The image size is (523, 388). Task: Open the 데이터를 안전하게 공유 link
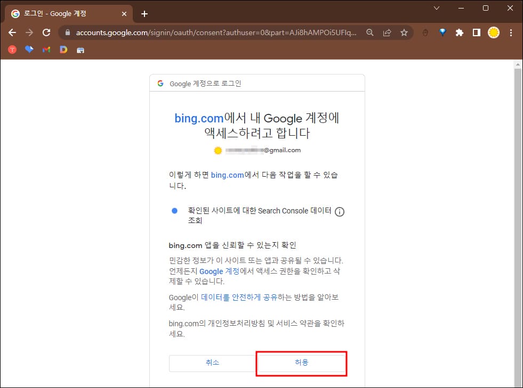tap(239, 297)
